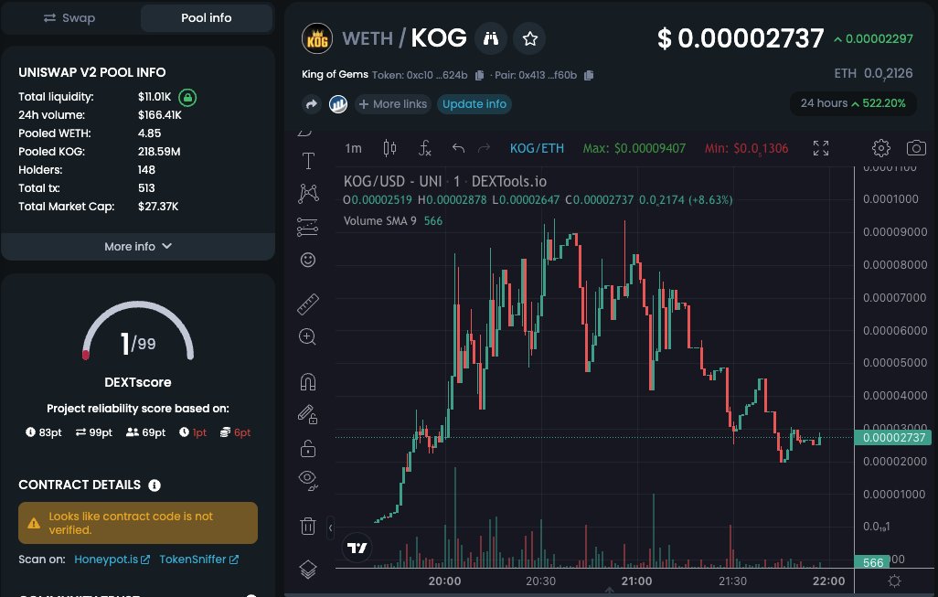The height and width of the screenshot is (597, 938).
Task: Open Indicators via the fx icon
Action: coord(423,147)
